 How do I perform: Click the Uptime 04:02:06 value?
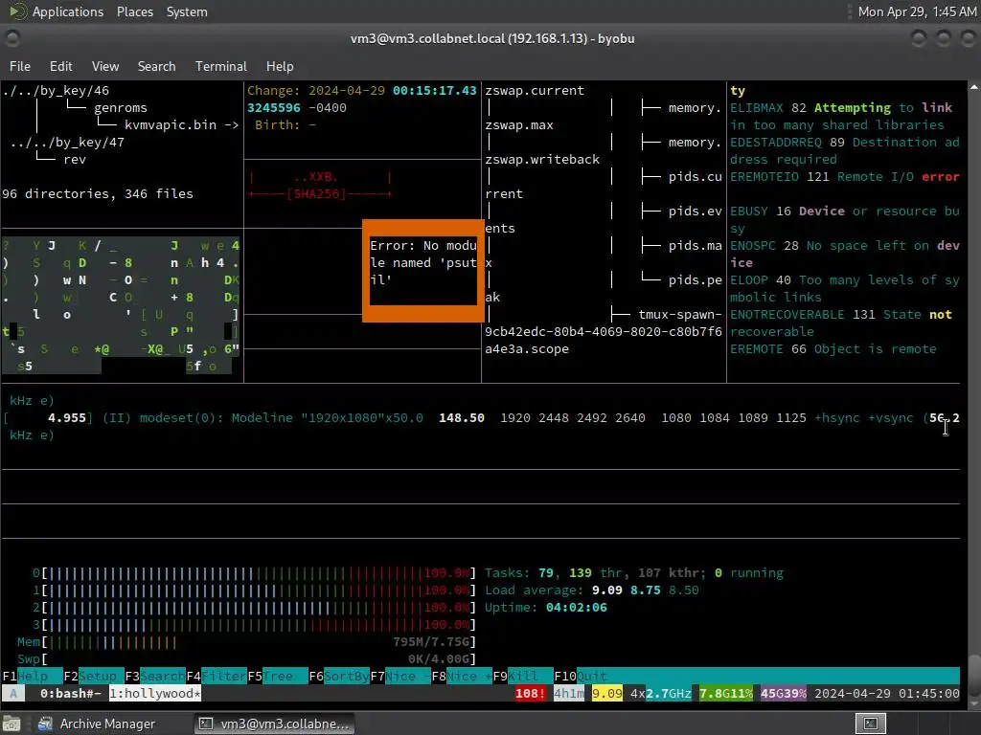(x=576, y=608)
